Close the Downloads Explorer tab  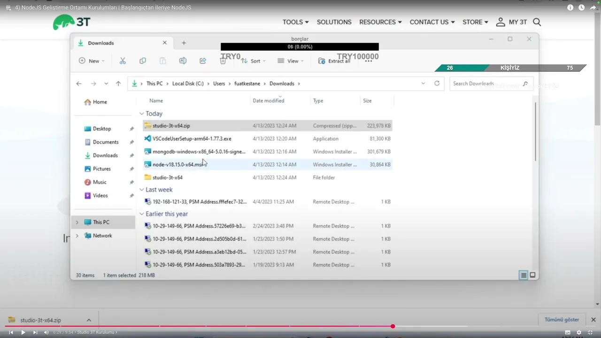coord(165,43)
